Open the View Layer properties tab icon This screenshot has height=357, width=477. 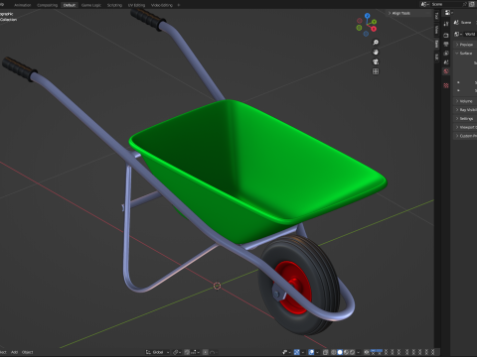pos(446,54)
